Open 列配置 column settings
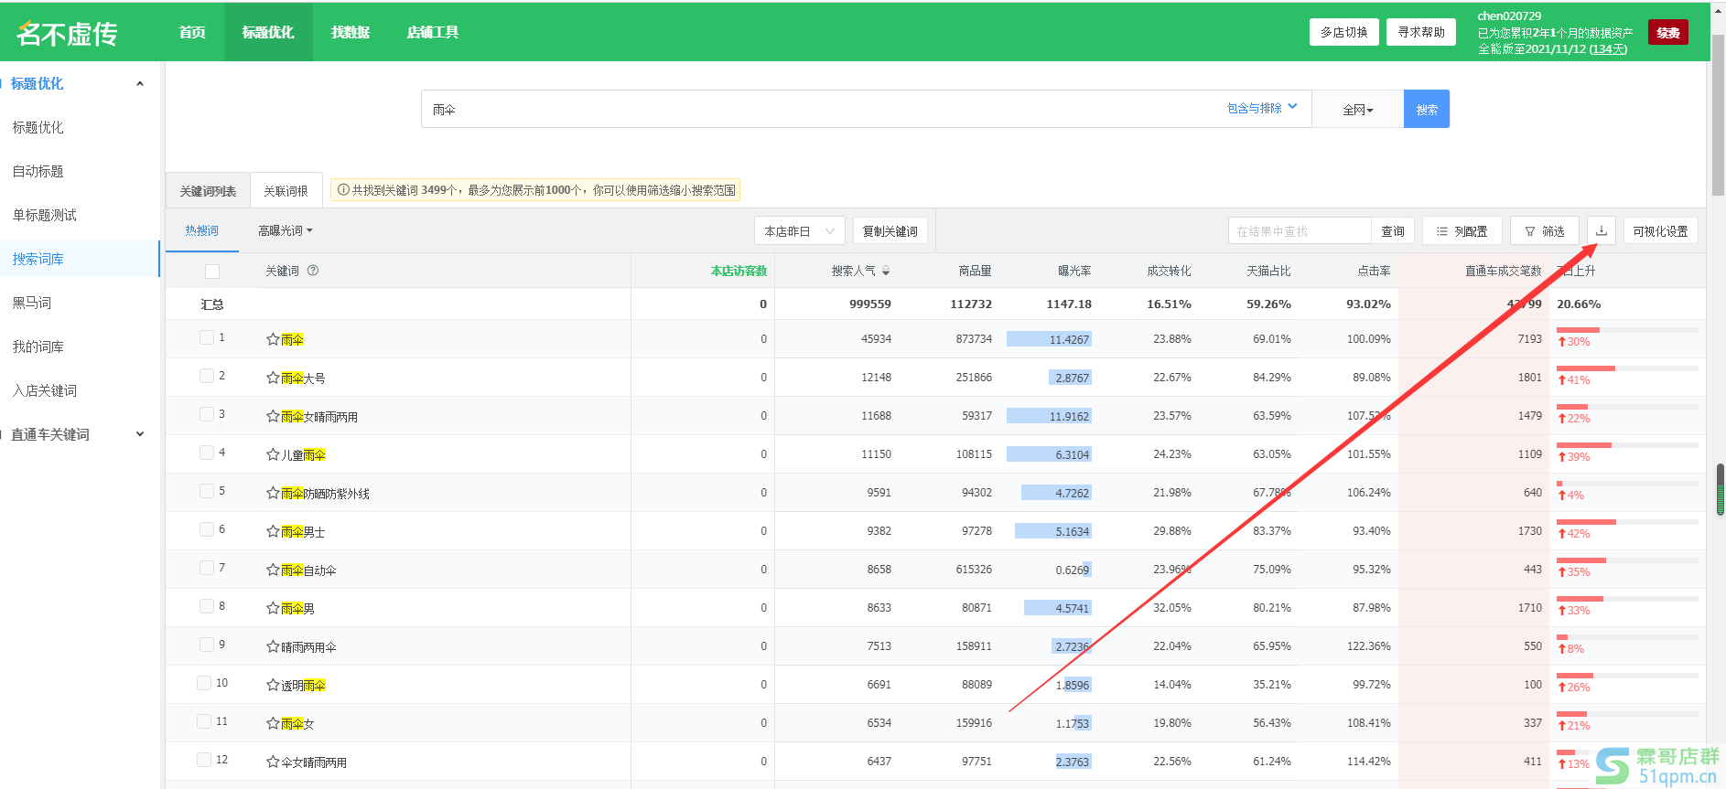Screen dimensions: 1726x789 (1462, 231)
